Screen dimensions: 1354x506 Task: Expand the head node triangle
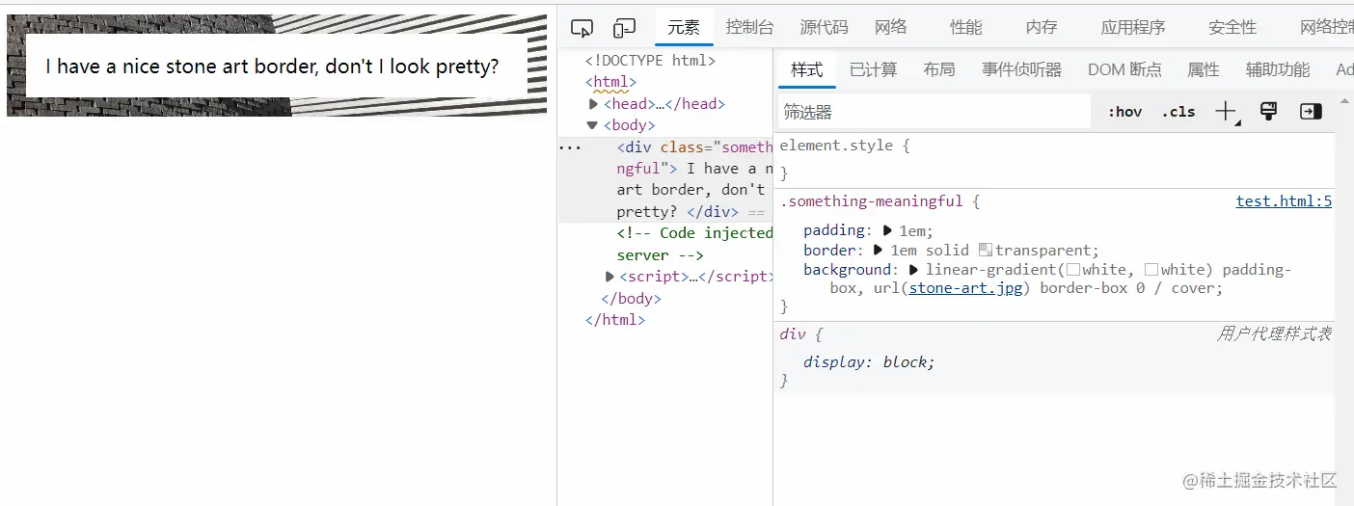point(593,103)
